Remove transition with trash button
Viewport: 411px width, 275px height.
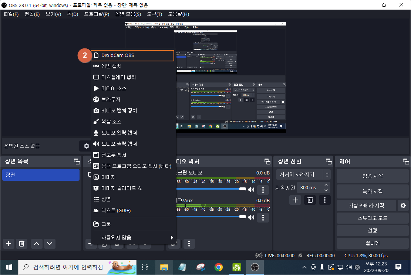tap(310, 200)
